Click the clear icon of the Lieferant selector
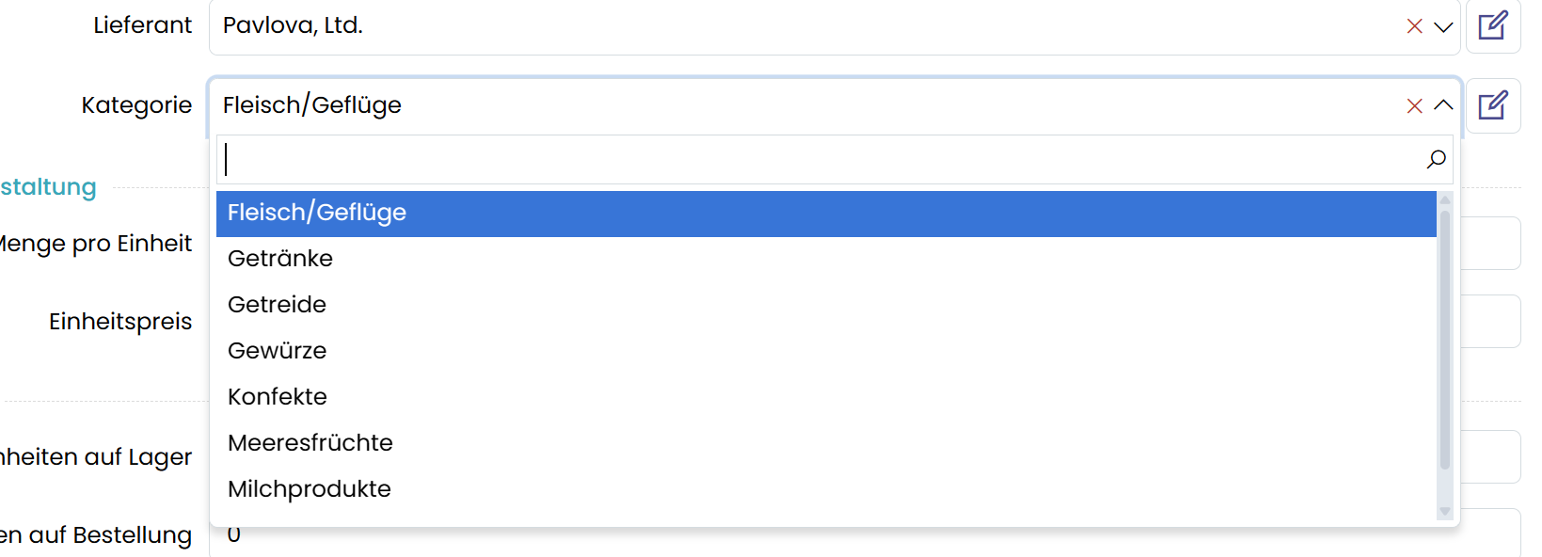 (1415, 26)
